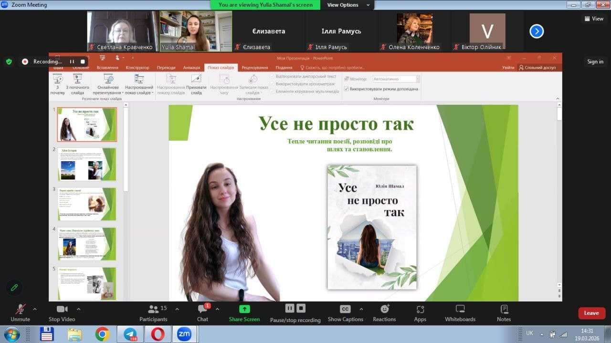Open Whiteboards from the toolbar
The width and height of the screenshot is (611, 343).
(x=460, y=309)
